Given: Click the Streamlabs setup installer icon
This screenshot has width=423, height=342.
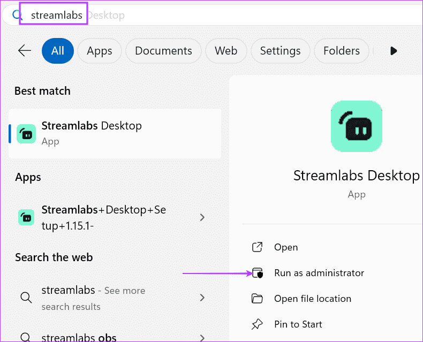Looking at the screenshot, I should click(x=26, y=217).
